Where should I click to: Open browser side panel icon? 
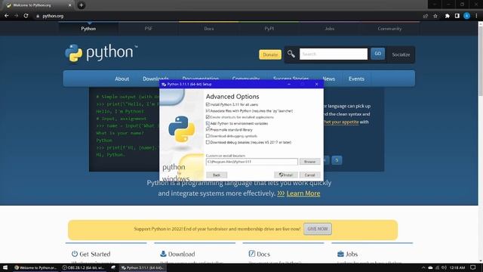coord(457,16)
